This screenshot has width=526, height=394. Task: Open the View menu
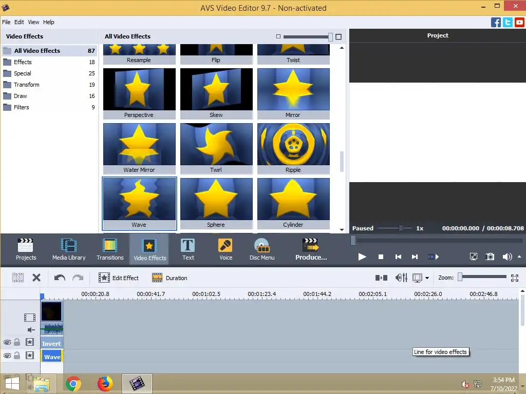click(33, 22)
